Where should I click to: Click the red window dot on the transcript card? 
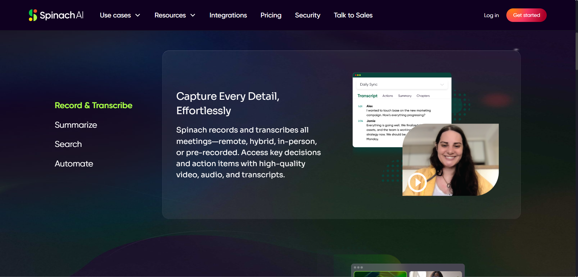(356, 75)
